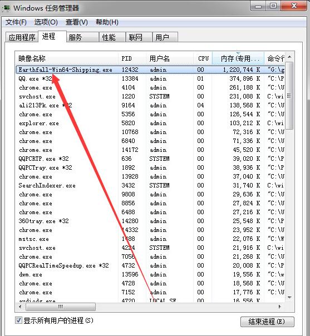Maximize the Task Manager window
This screenshot has width=310, height=336.
tap(273, 6)
